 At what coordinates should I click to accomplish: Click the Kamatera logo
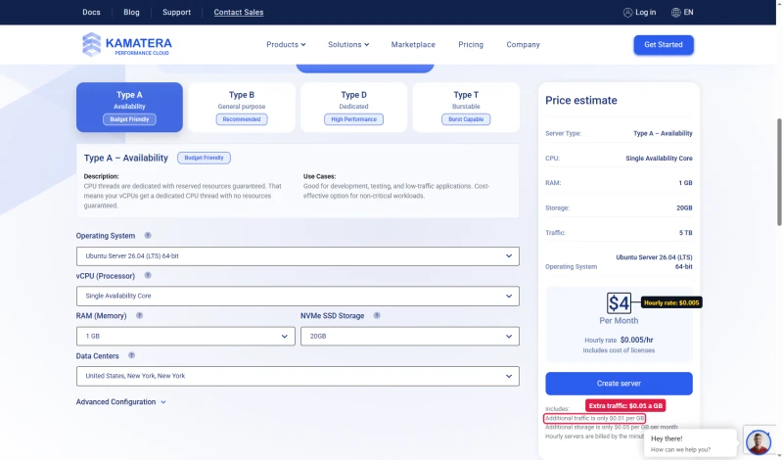pyautogui.click(x=127, y=44)
